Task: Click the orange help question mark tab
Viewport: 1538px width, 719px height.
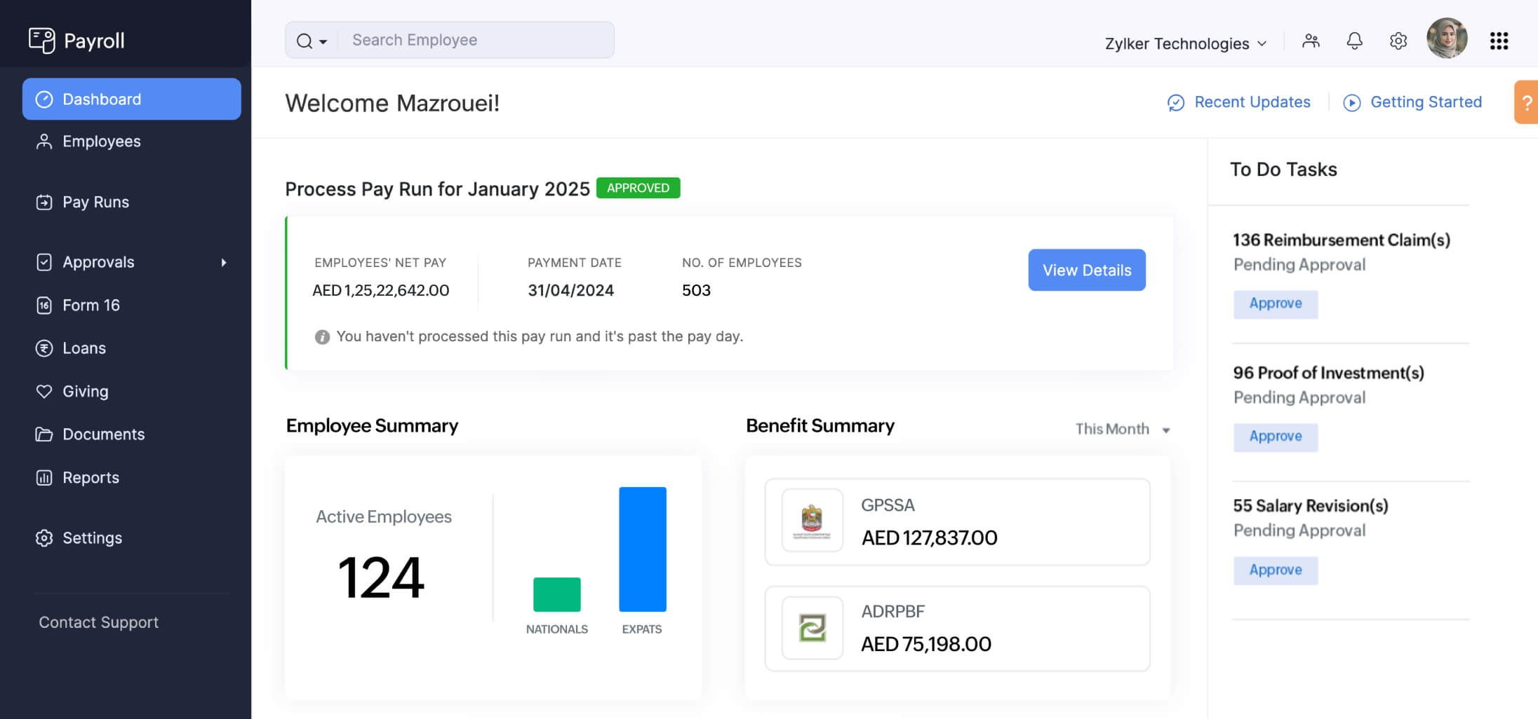Action: click(x=1526, y=102)
